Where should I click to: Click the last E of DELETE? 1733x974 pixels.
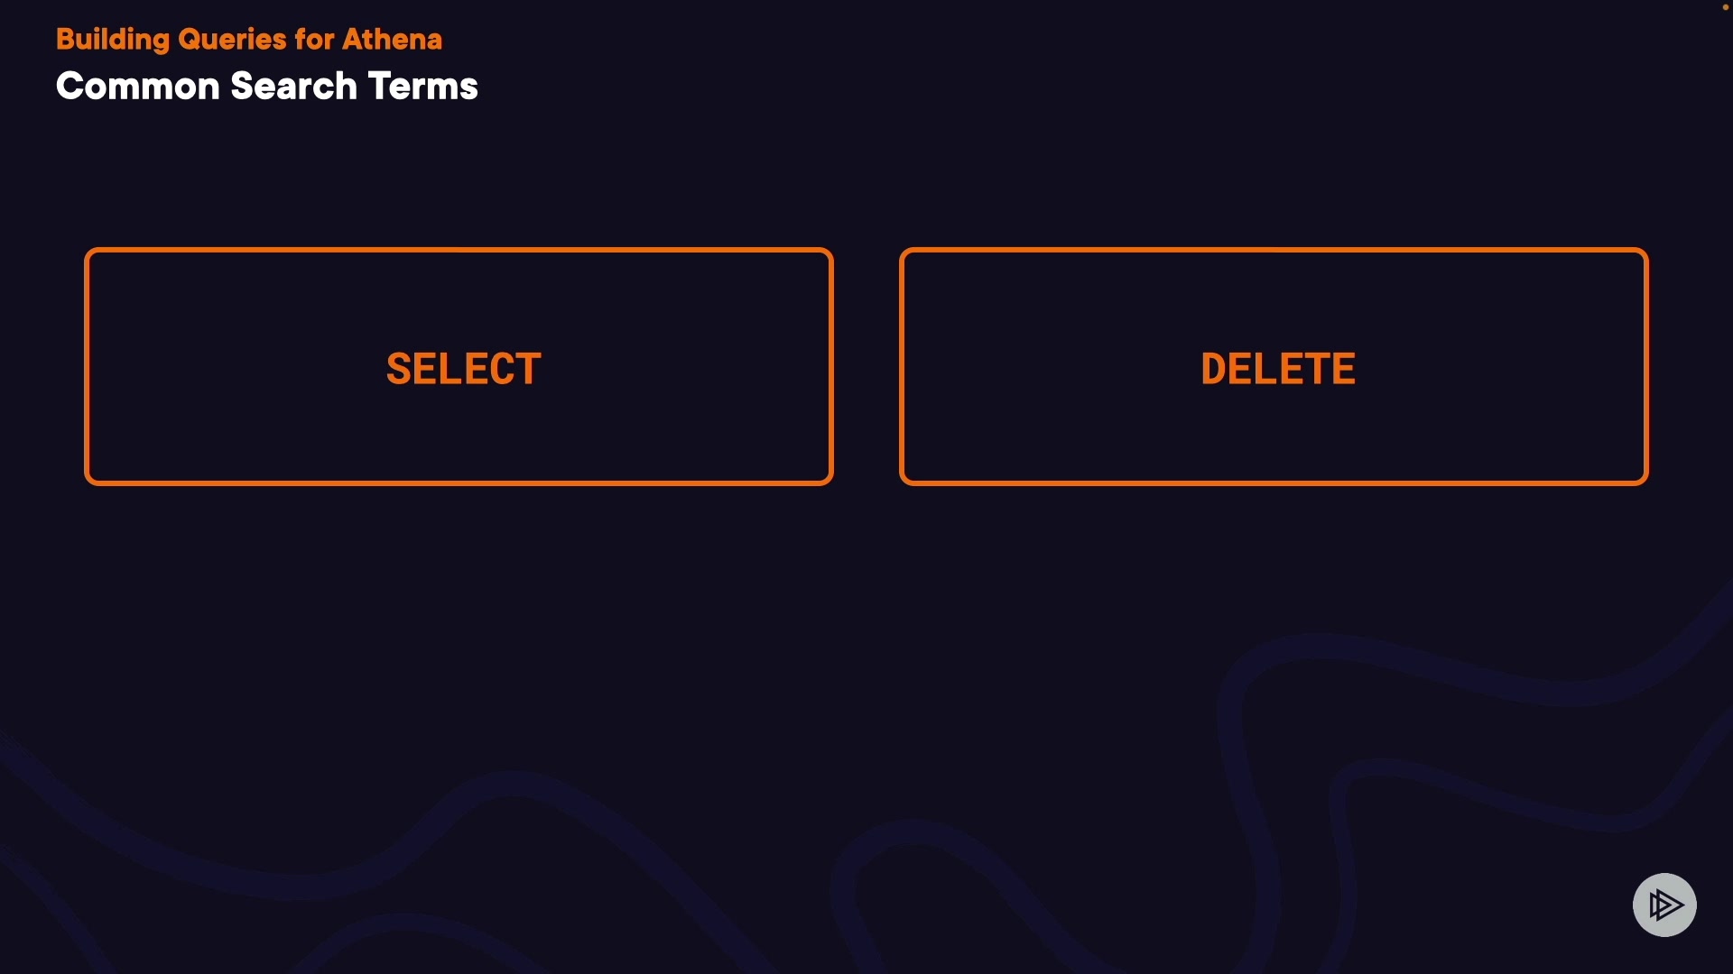click(1344, 369)
